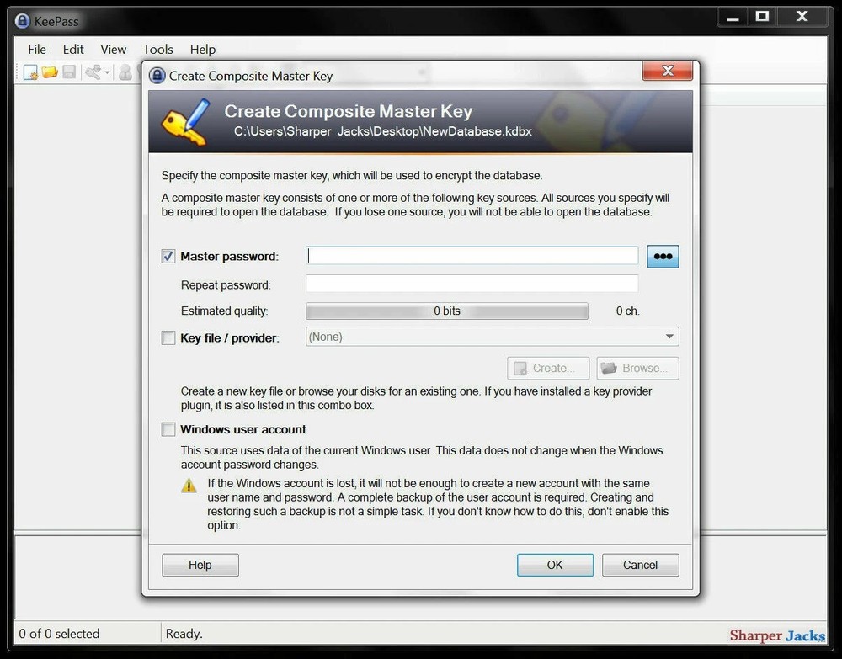Open the key file provider (None) dropdown
This screenshot has height=659, width=842.
click(x=492, y=336)
